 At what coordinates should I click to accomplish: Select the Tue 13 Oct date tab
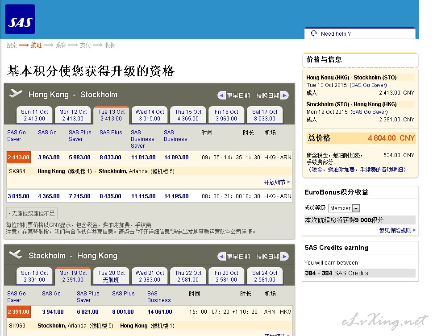pyautogui.click(x=111, y=115)
